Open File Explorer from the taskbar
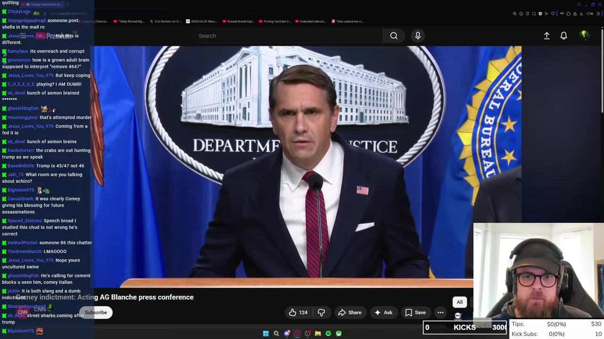 point(318,333)
